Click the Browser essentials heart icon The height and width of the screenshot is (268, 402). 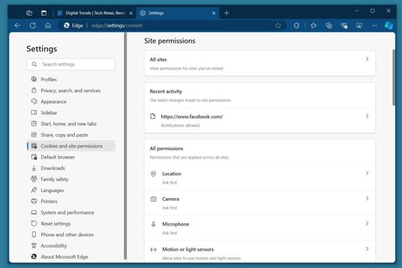[x=344, y=25]
